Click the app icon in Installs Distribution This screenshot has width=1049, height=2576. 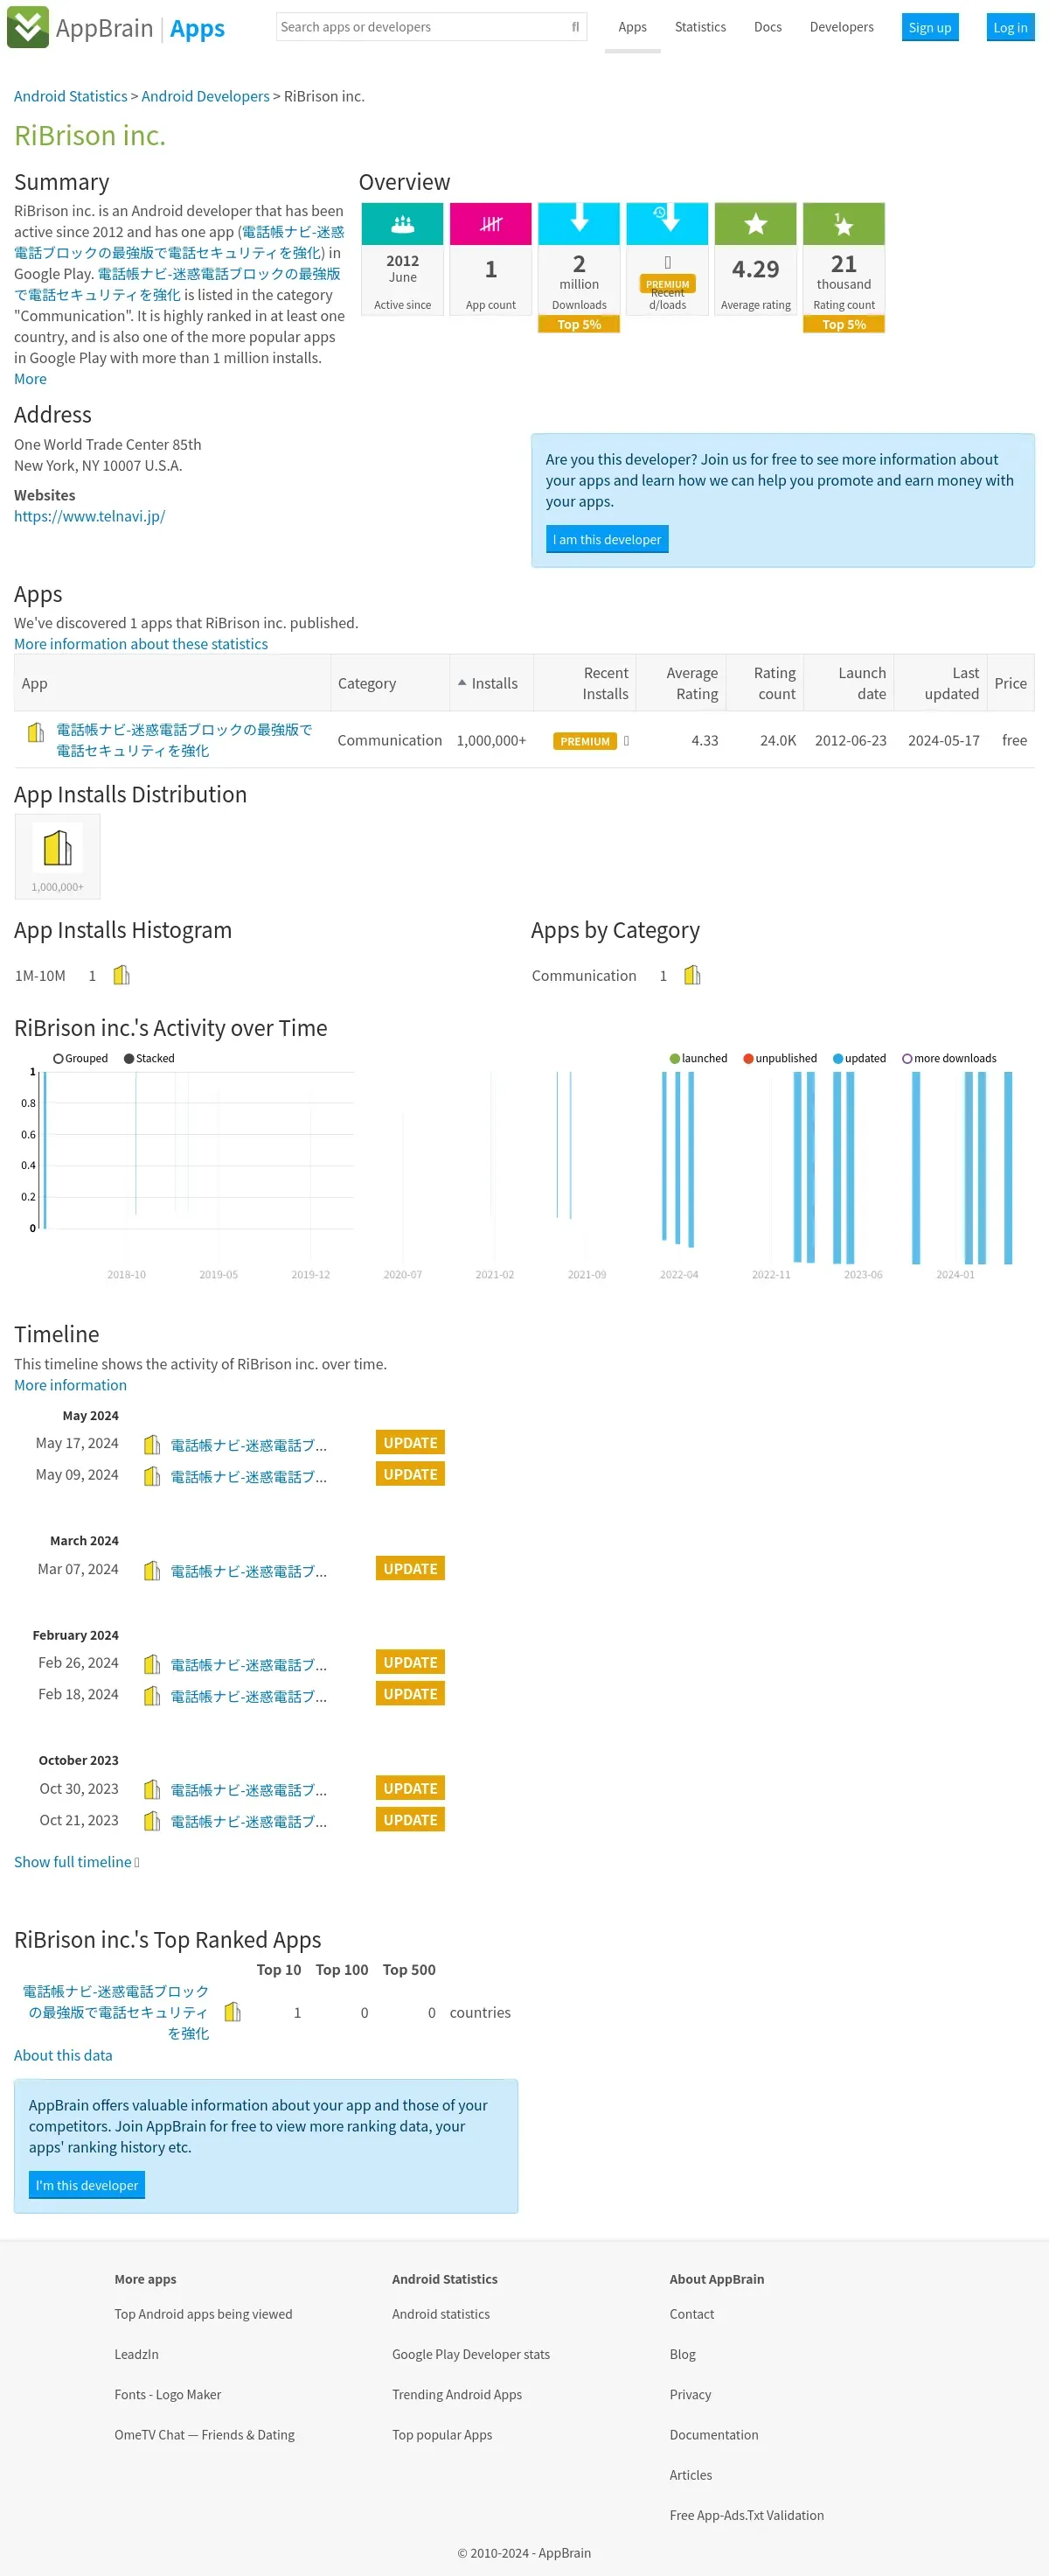[58, 848]
